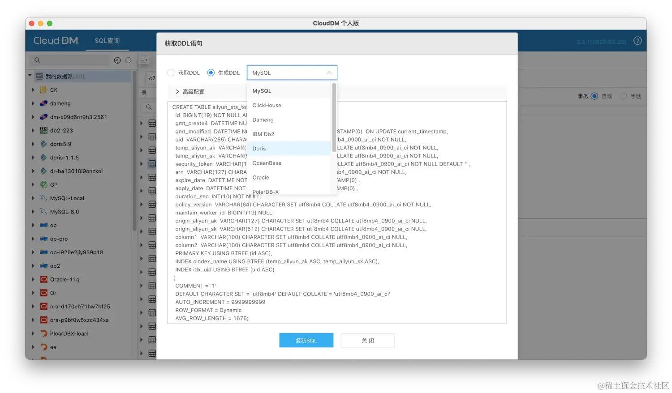Choose MySQL from the dropdown list

tap(289, 91)
